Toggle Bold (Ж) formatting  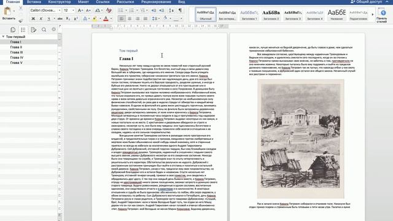pyautogui.click(x=33, y=18)
